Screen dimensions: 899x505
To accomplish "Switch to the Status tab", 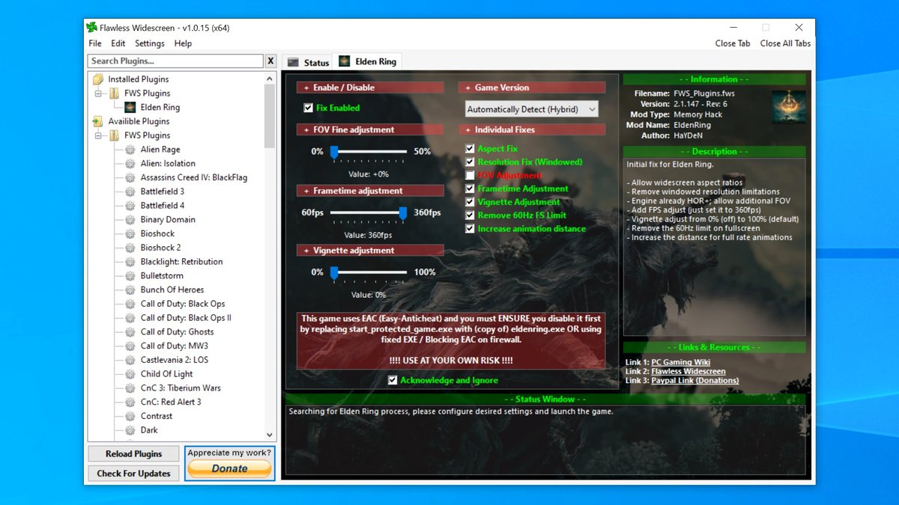I will point(309,62).
